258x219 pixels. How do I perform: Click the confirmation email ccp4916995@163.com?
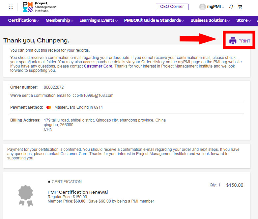coord(93,96)
